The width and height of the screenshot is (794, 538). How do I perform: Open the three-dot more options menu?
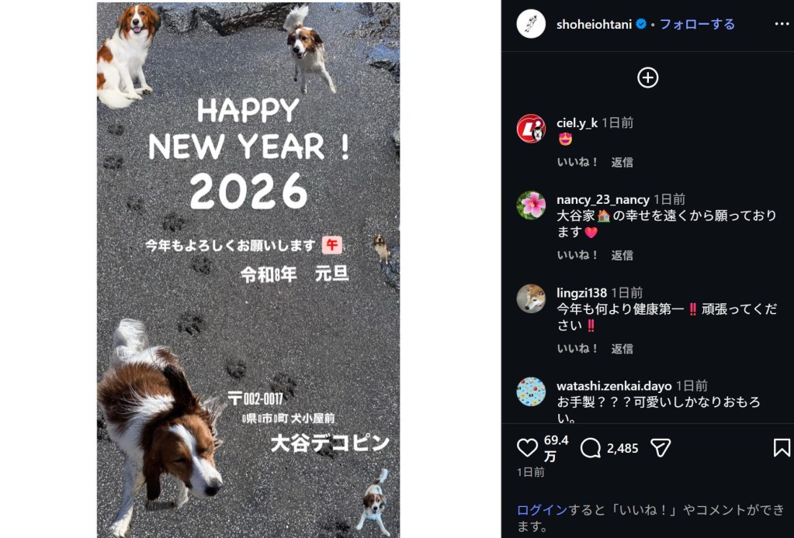[x=782, y=24]
